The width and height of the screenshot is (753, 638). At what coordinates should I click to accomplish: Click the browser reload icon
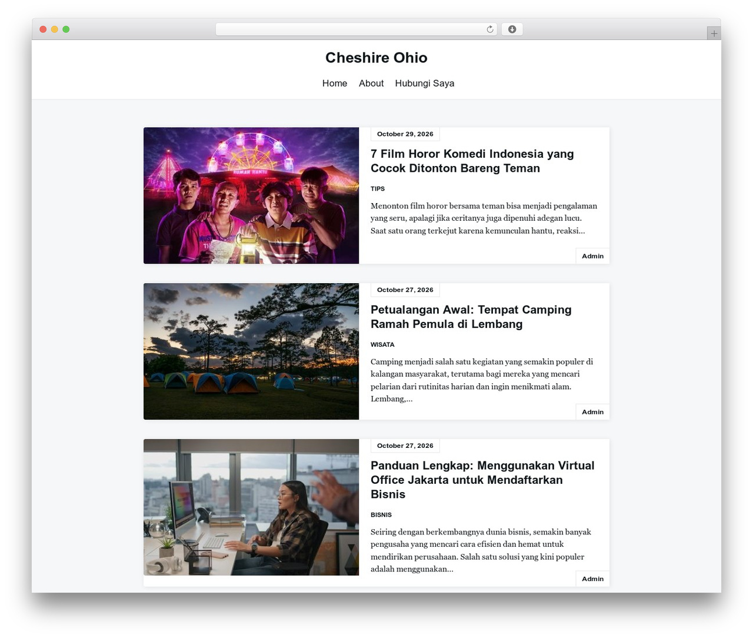pyautogui.click(x=490, y=29)
